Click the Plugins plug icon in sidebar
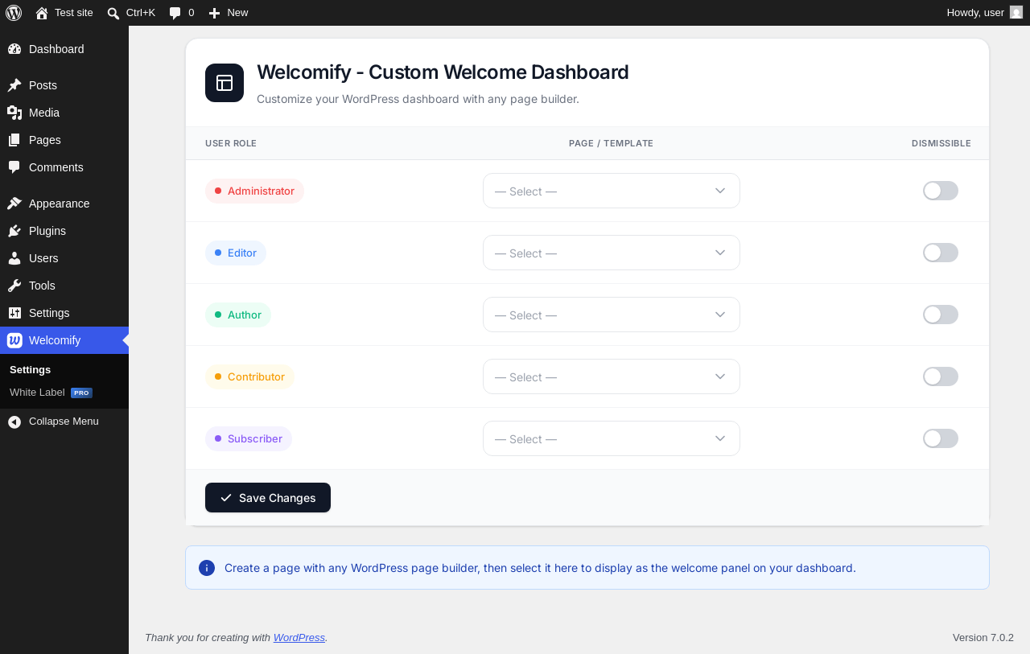Viewport: 1030px width, 654px height. pyautogui.click(x=14, y=231)
